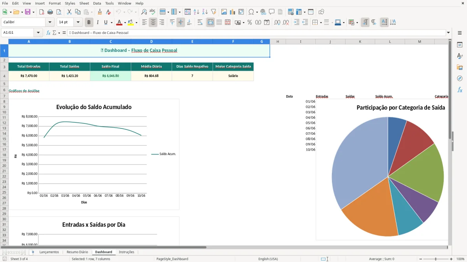Toggle Bold formatting
The image size is (467, 262).
coord(89,23)
